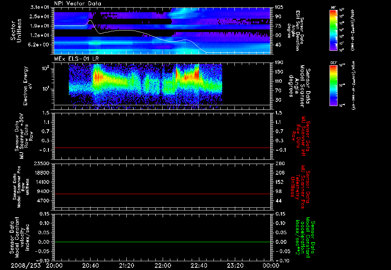
Task: Click the red 'MU Scanner Pos Telemetry' label
Action: [x=300, y=187]
